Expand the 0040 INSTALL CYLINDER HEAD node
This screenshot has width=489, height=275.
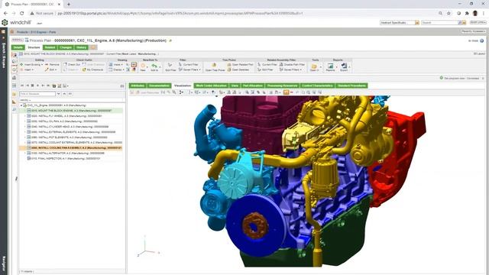[x=25, y=127]
